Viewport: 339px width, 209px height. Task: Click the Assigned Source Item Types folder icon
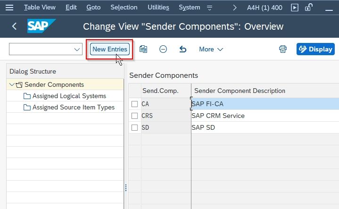pos(27,107)
